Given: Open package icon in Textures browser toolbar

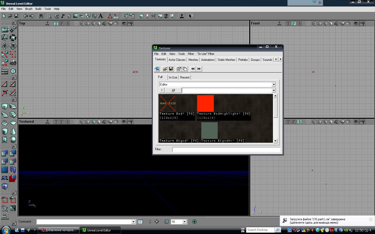Looking at the screenshot, I should point(165,69).
